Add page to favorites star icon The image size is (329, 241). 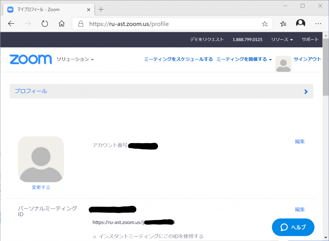tap(265, 24)
